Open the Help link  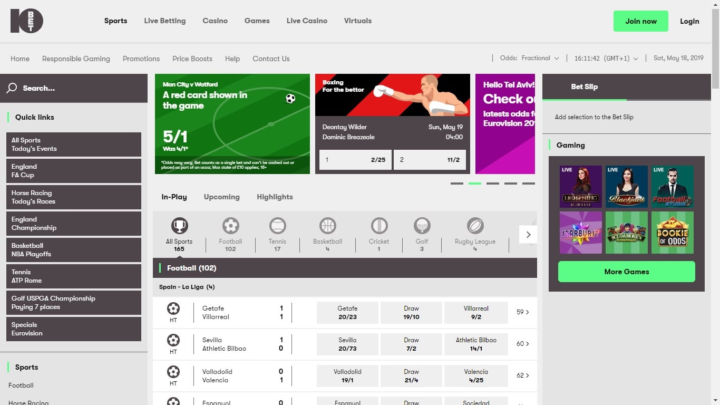pos(232,59)
